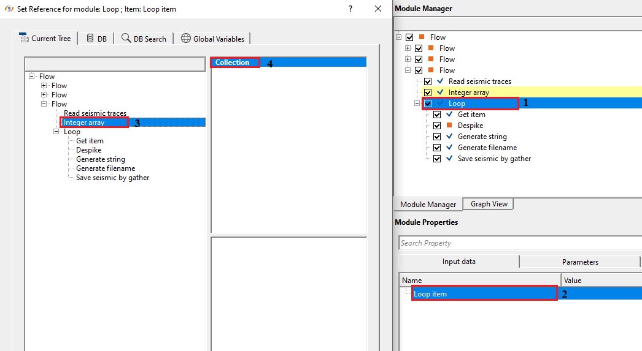Select Collection in the reference list
The width and height of the screenshot is (642, 351).
(233, 62)
